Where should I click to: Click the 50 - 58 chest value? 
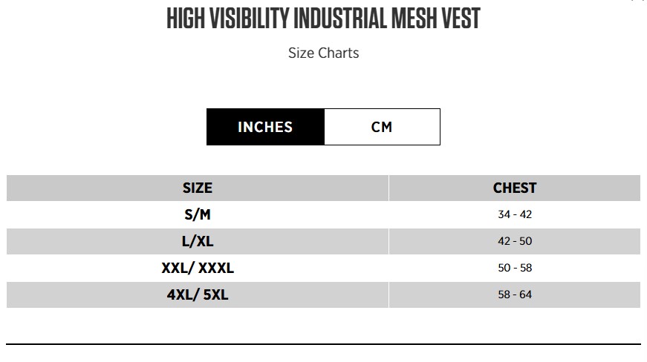coord(515,268)
